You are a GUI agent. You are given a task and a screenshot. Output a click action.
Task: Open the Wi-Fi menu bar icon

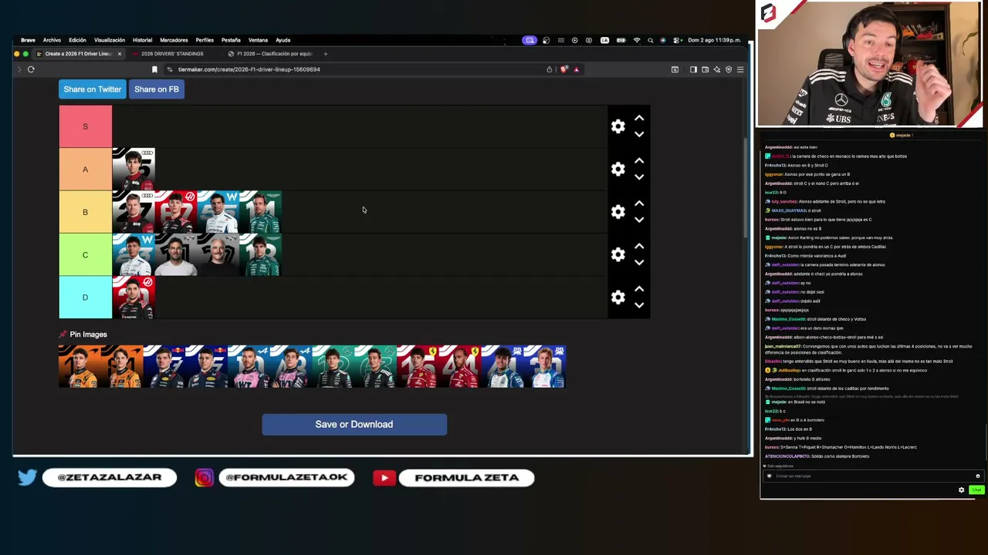[637, 40]
